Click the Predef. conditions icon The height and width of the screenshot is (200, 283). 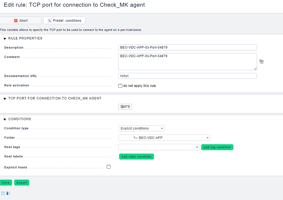pyautogui.click(x=49, y=20)
